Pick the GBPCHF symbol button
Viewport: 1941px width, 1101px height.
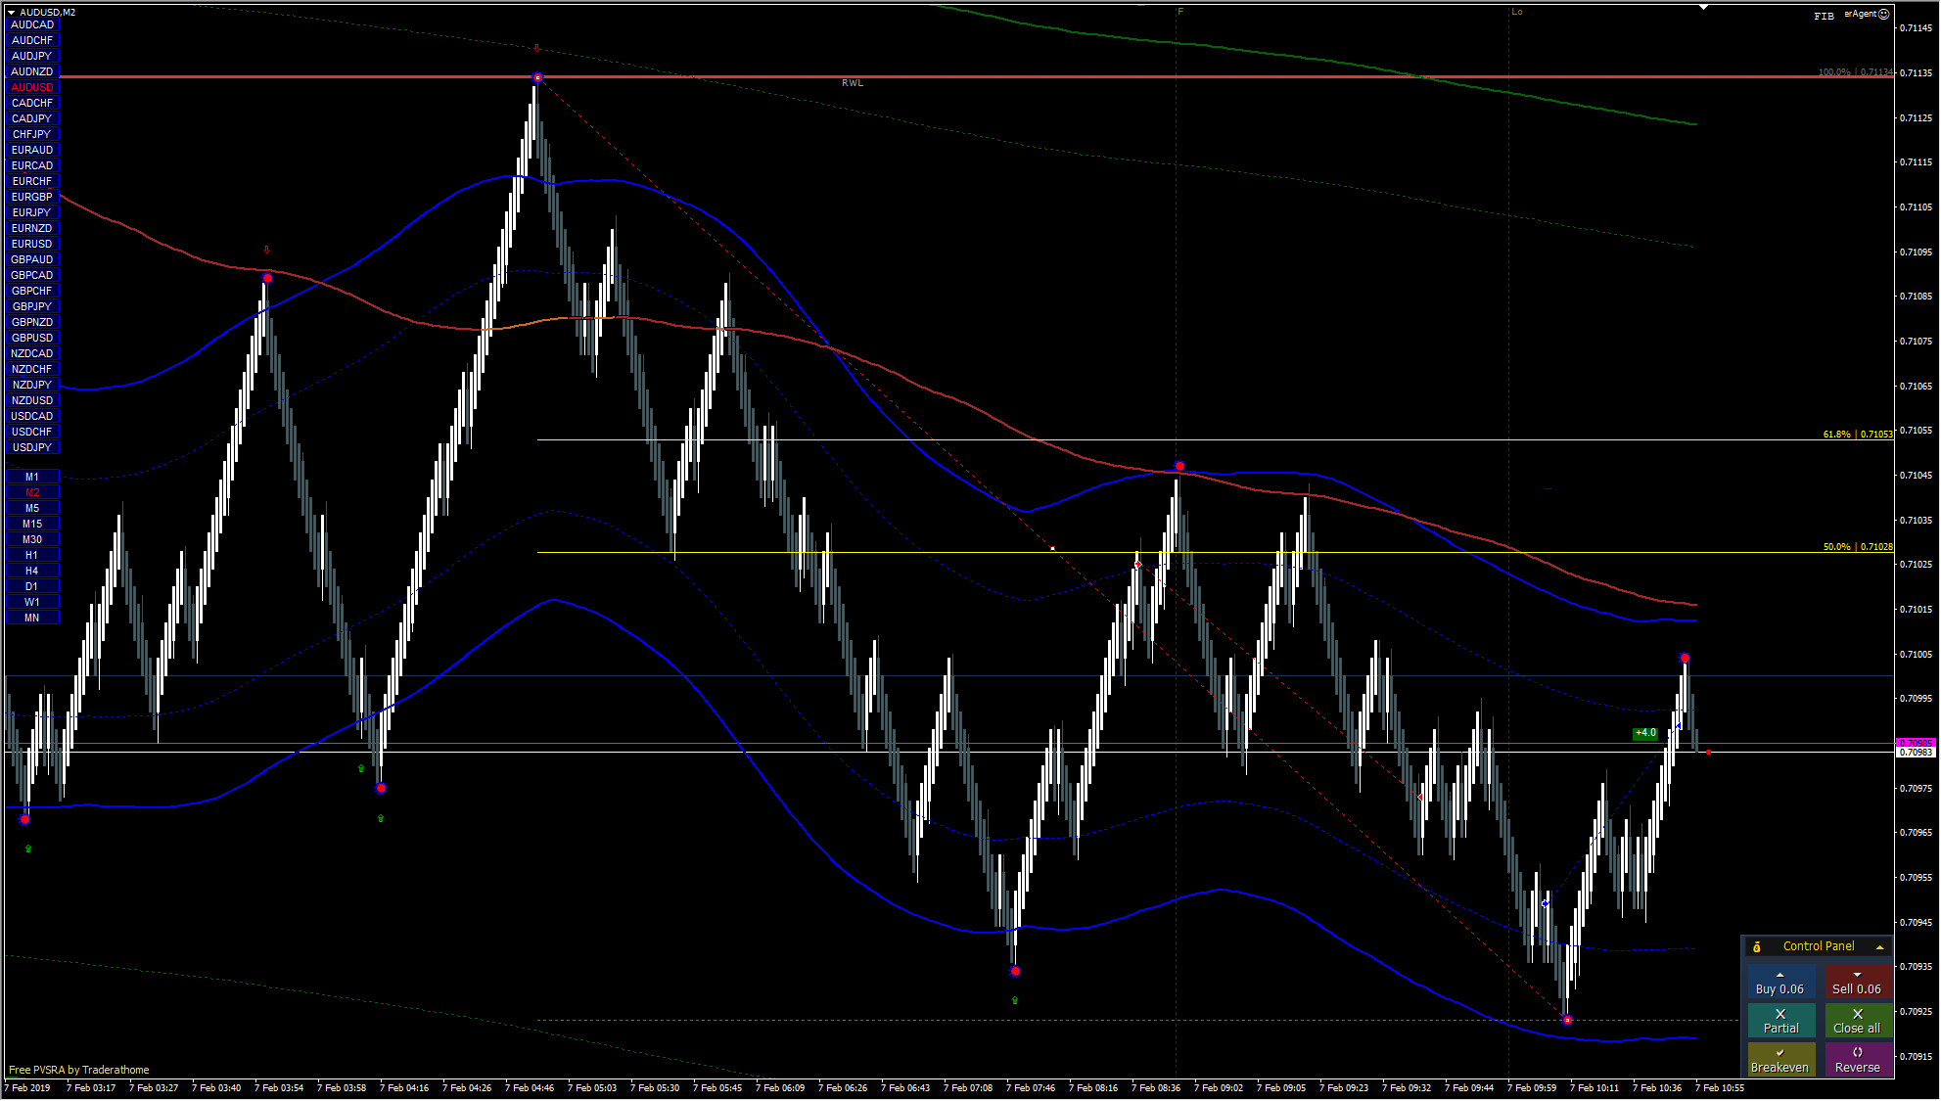click(32, 291)
